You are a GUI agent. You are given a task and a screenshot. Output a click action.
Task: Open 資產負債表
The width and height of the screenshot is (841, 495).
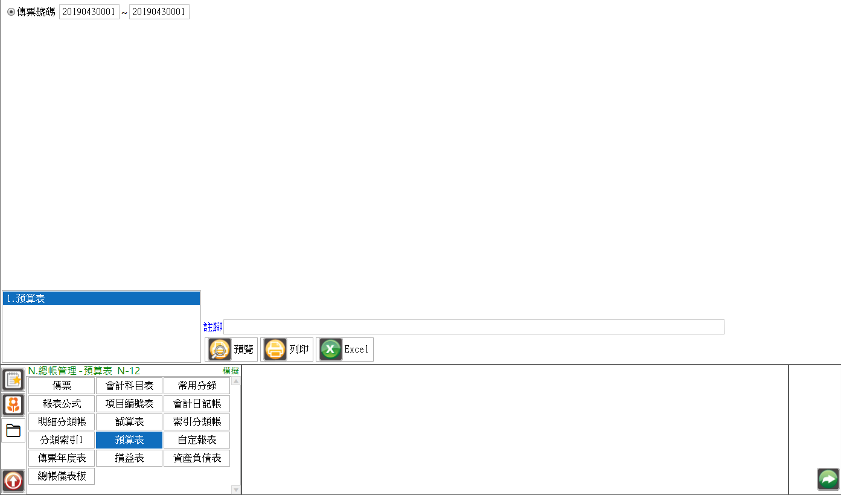click(x=197, y=458)
